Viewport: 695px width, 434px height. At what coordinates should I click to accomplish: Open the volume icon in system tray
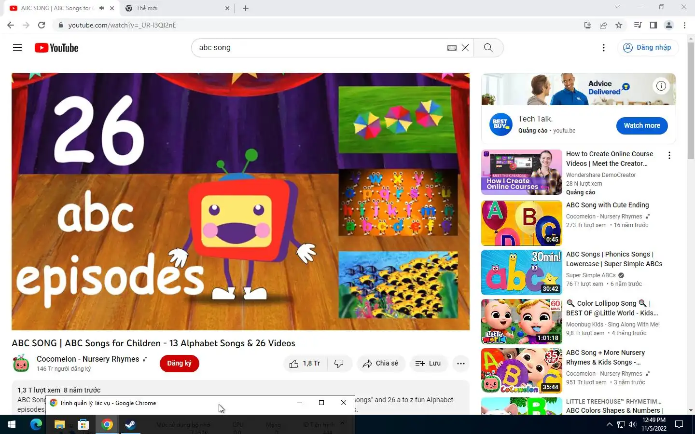(x=632, y=424)
